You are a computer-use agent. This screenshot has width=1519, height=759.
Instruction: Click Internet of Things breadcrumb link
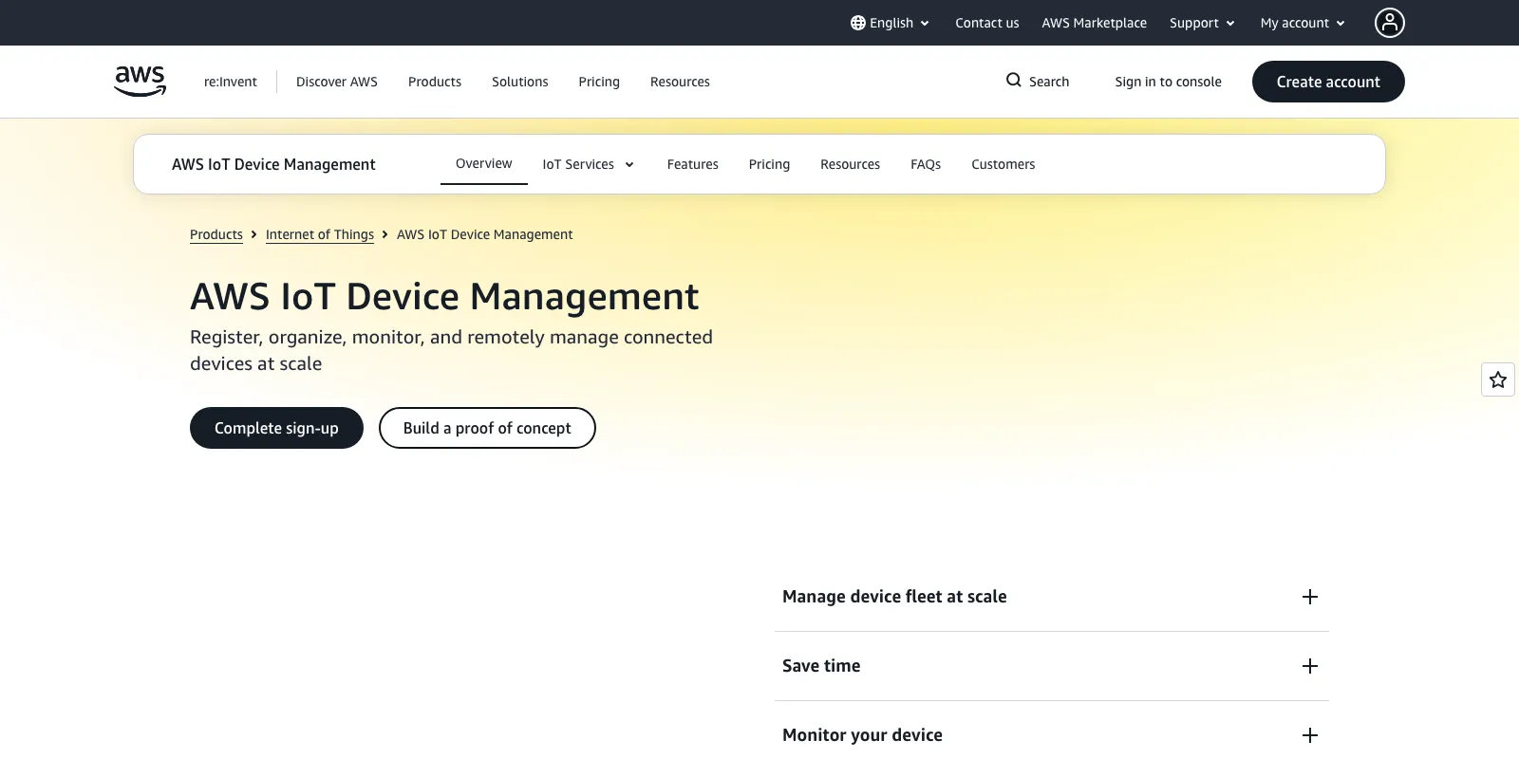[x=320, y=234]
